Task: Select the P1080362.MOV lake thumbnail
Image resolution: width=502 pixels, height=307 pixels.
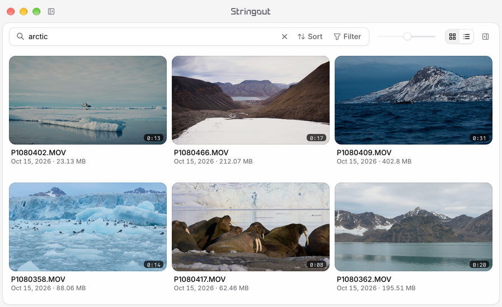Action: click(x=414, y=227)
